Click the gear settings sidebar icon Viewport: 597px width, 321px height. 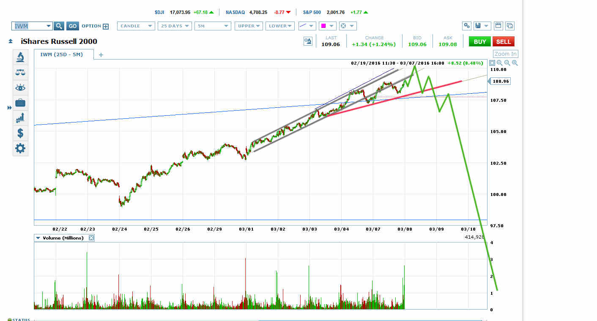click(20, 148)
